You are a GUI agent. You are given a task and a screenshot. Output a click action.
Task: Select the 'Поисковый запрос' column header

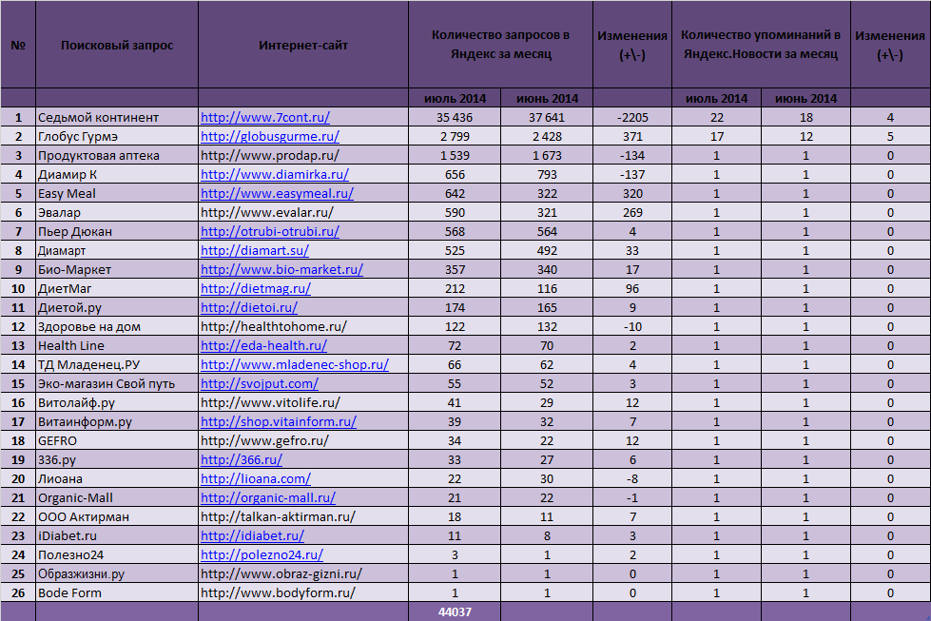click(x=117, y=45)
